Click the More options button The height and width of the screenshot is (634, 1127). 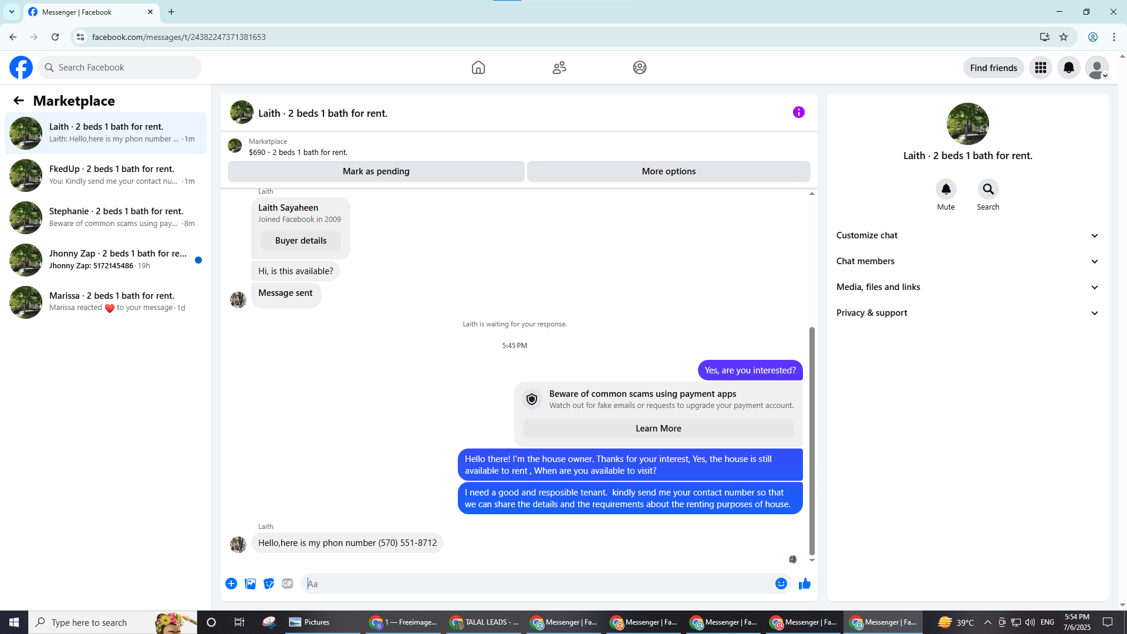coord(669,171)
